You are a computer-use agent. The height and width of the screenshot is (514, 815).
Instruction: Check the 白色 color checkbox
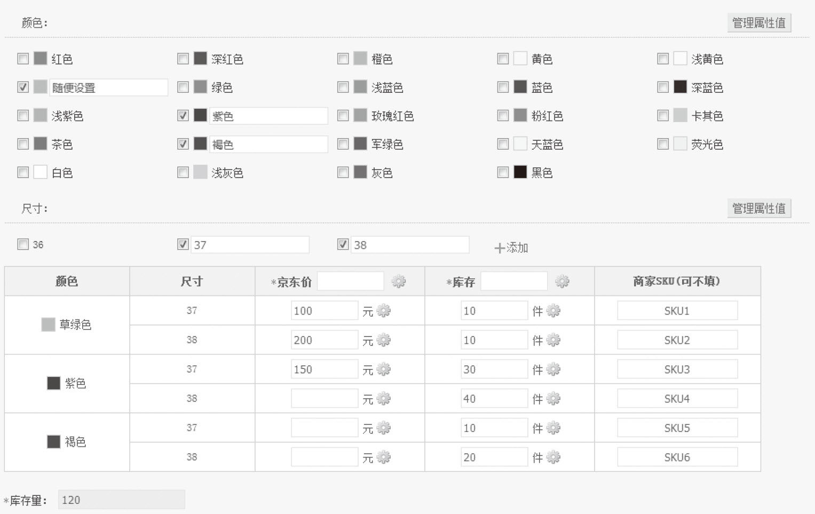tap(23, 172)
